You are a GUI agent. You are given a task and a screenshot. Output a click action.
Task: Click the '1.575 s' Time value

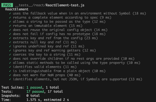click(x=33, y=100)
